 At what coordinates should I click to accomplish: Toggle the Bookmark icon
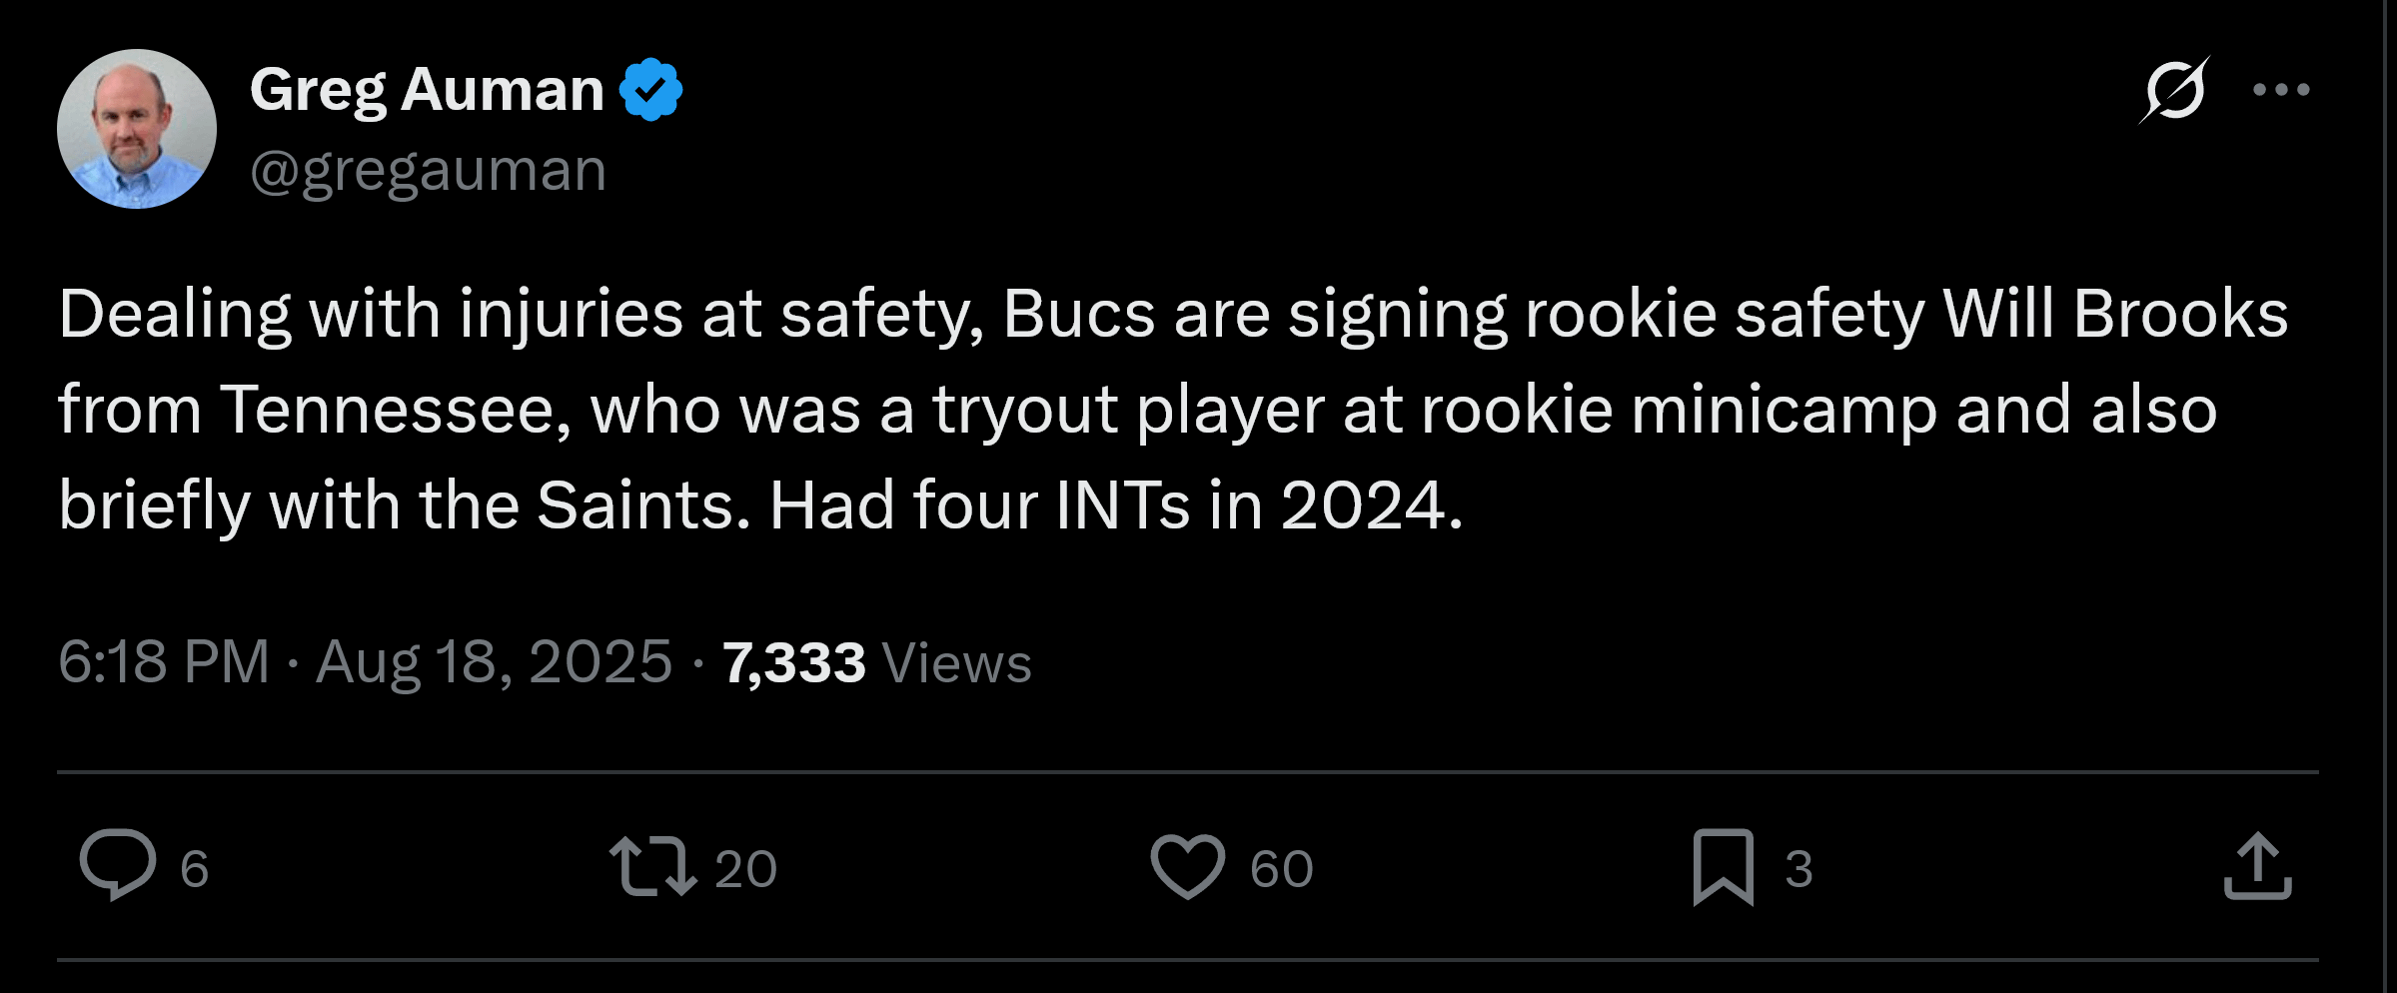point(1723,867)
